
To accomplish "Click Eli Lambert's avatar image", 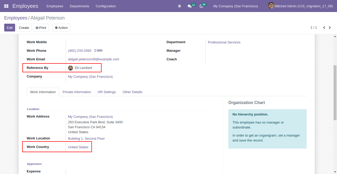I will tap(70, 68).
